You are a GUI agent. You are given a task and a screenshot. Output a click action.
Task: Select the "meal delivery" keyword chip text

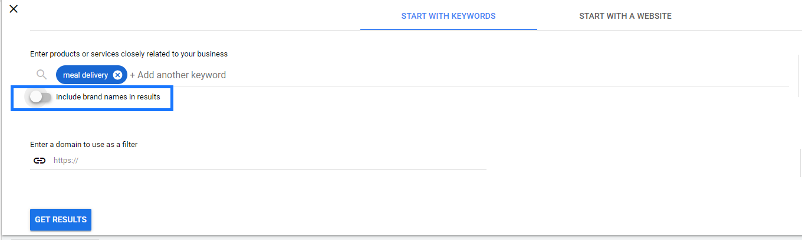point(86,75)
